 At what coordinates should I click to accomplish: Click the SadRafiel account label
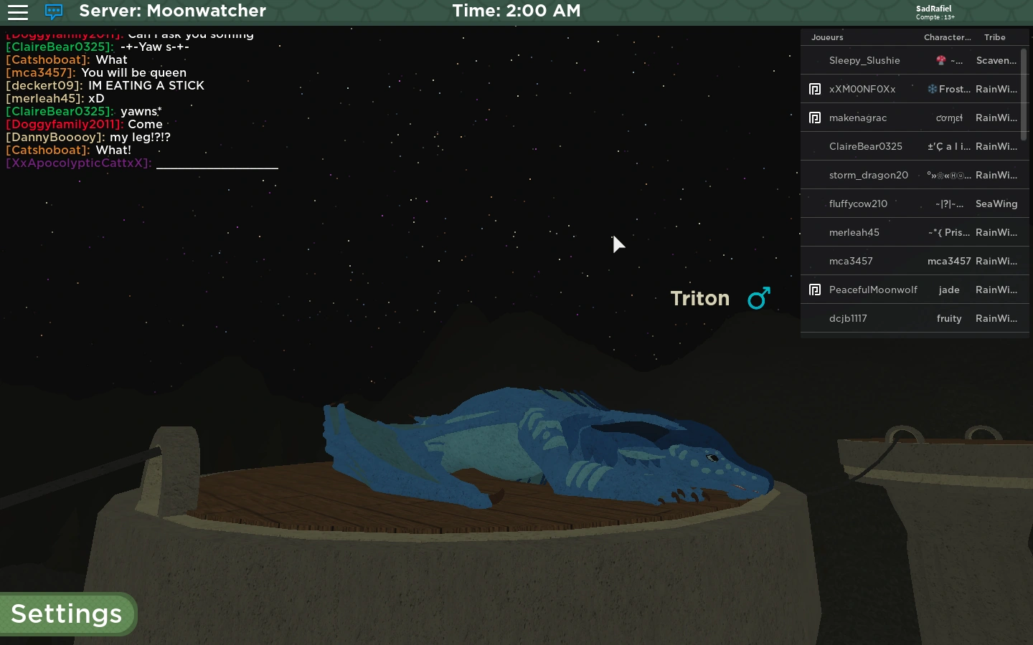click(934, 9)
